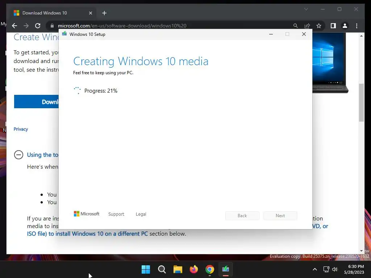The width and height of the screenshot is (371, 278).
Task: Minimize the Chrome window
Action: coord(323,9)
